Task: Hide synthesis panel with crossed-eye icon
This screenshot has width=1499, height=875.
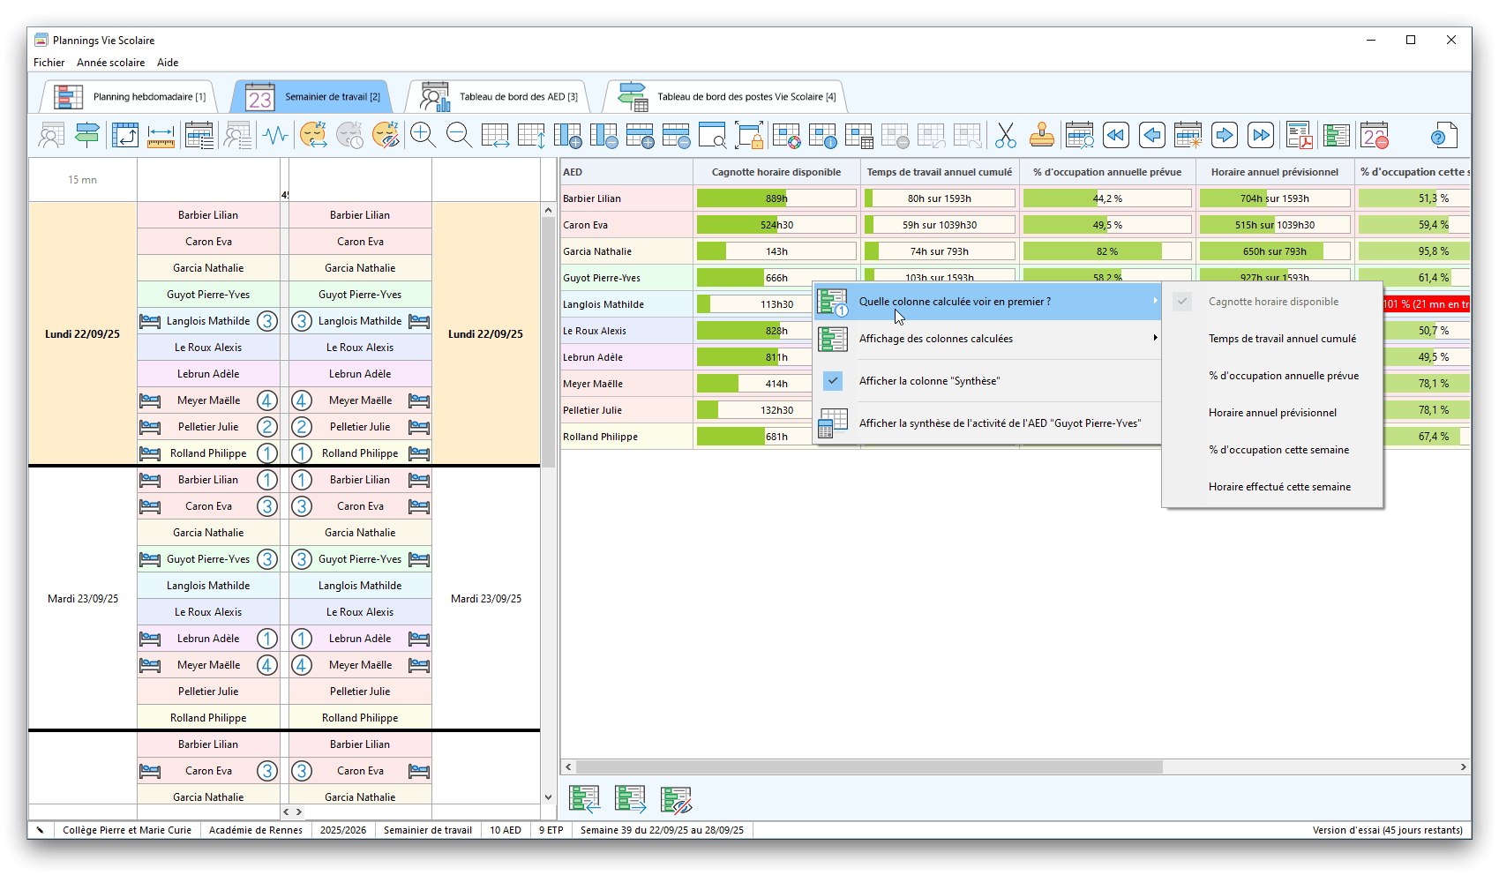Action: [x=676, y=799]
